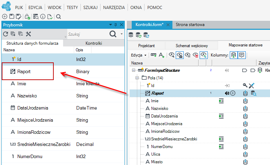Open the information circle icon
Viewport: 270px width, 165px height.
[x=43, y=17]
